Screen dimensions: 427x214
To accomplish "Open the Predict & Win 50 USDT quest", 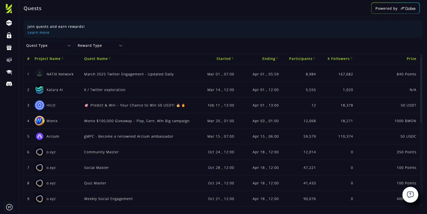I will (x=135, y=105).
